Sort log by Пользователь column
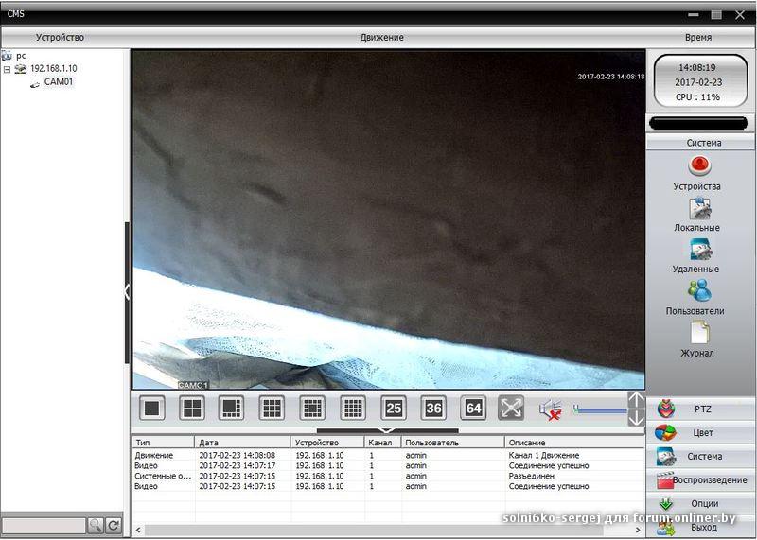 point(453,442)
